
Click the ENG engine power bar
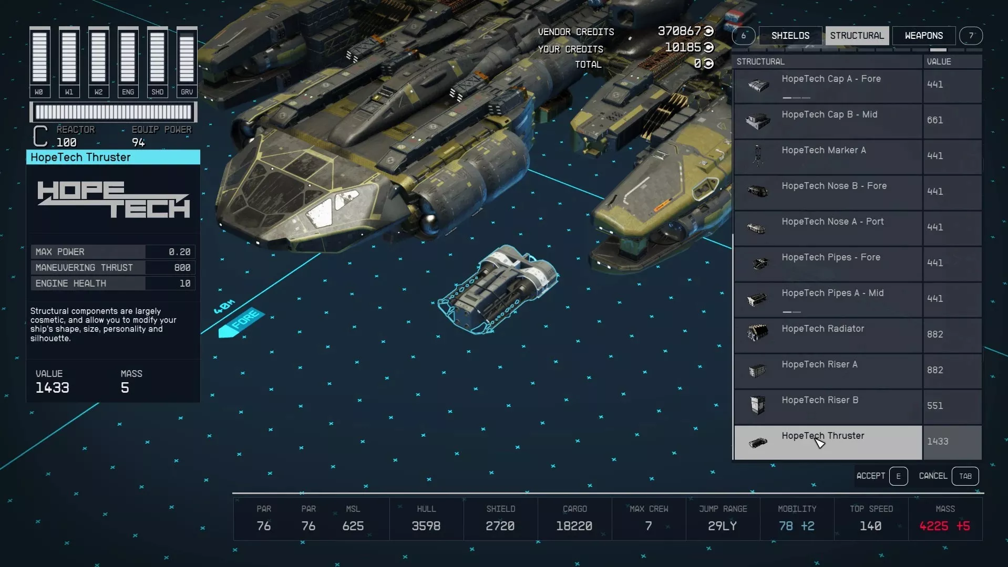pos(128,62)
